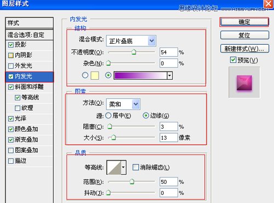
Task: Select 居中(E) source radio button
Action: tap(109, 116)
